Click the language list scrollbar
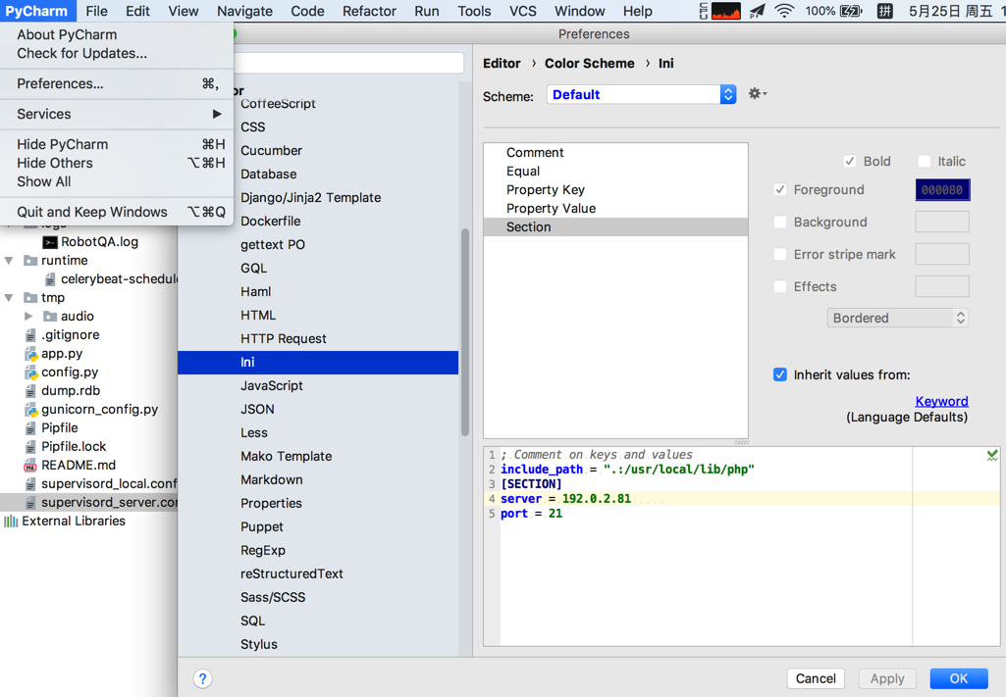 [x=465, y=332]
